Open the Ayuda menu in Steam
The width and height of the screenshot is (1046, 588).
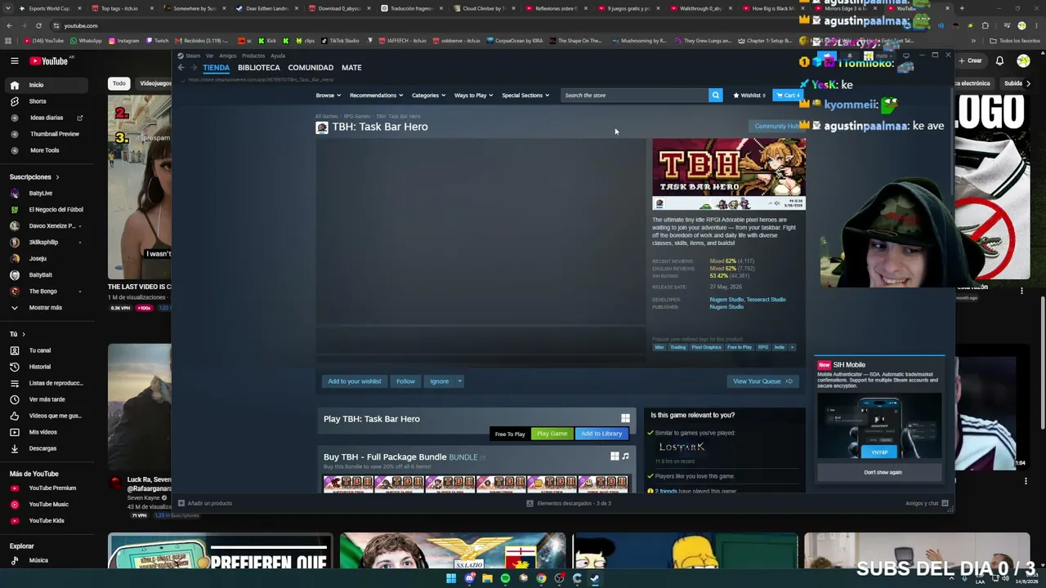(278, 56)
